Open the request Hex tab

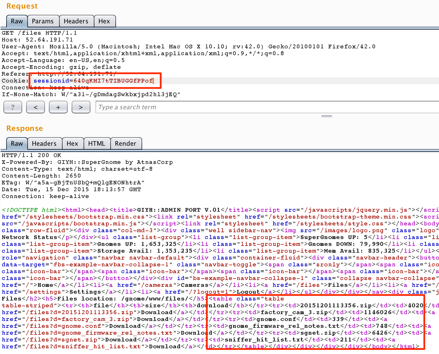click(x=104, y=21)
